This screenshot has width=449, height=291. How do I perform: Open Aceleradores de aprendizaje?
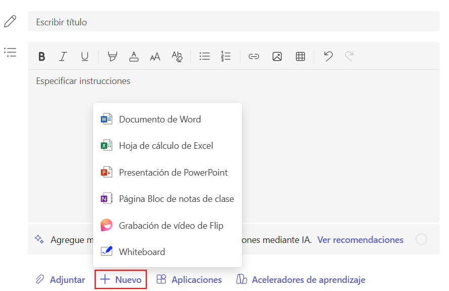tap(301, 279)
